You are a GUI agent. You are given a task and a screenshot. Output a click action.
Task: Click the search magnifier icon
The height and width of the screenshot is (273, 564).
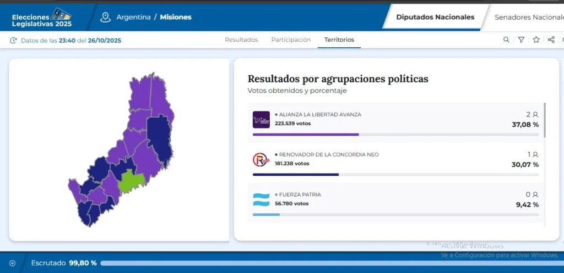click(506, 40)
